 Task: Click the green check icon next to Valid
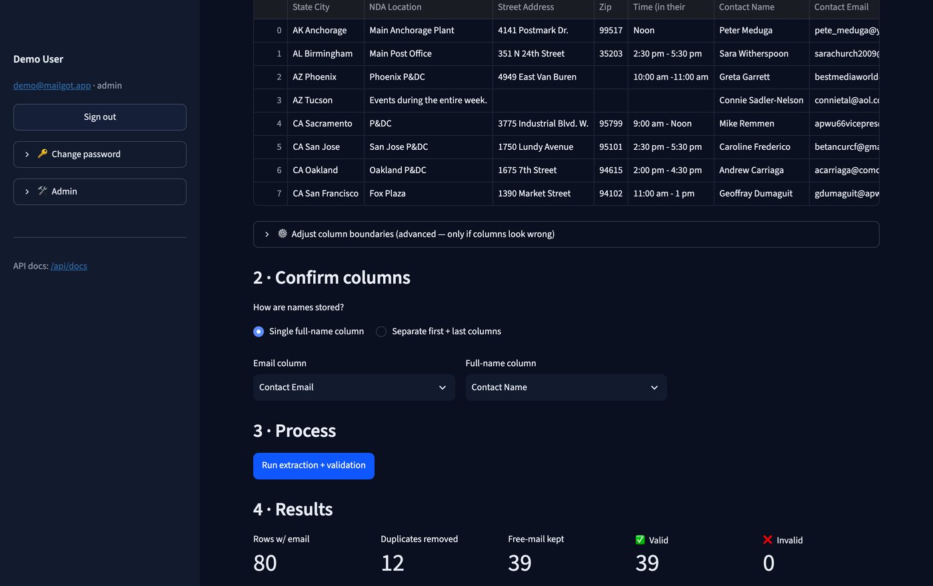(640, 540)
